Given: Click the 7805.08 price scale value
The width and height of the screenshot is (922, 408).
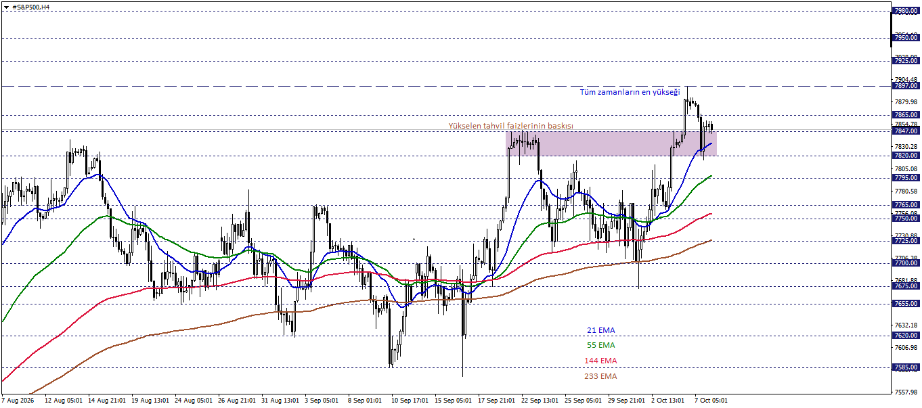Looking at the screenshot, I should [x=906, y=168].
